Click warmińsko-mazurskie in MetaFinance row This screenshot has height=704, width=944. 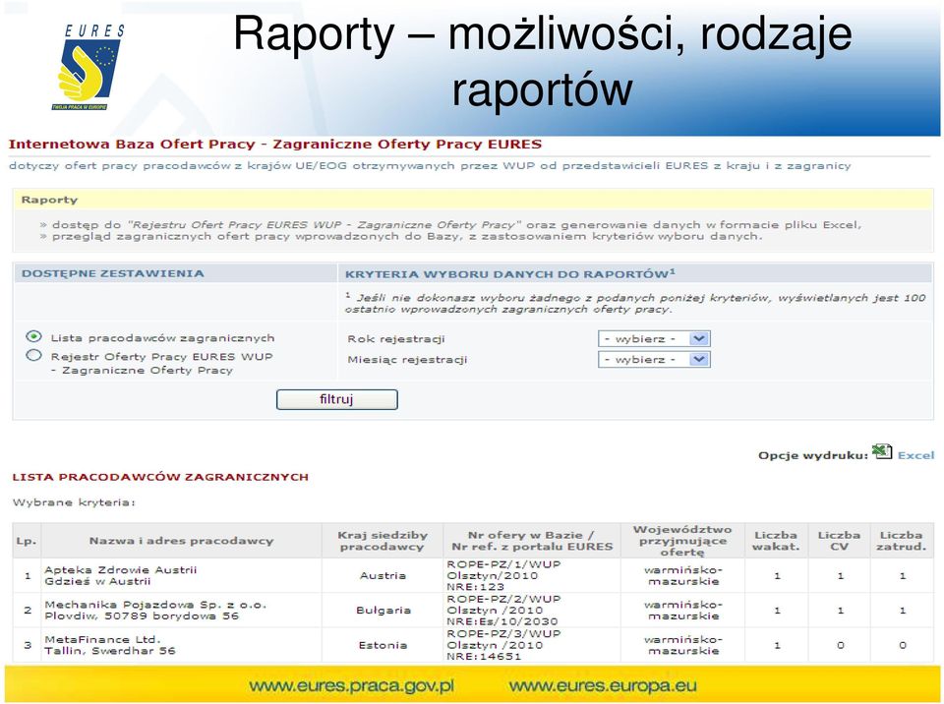(x=682, y=645)
